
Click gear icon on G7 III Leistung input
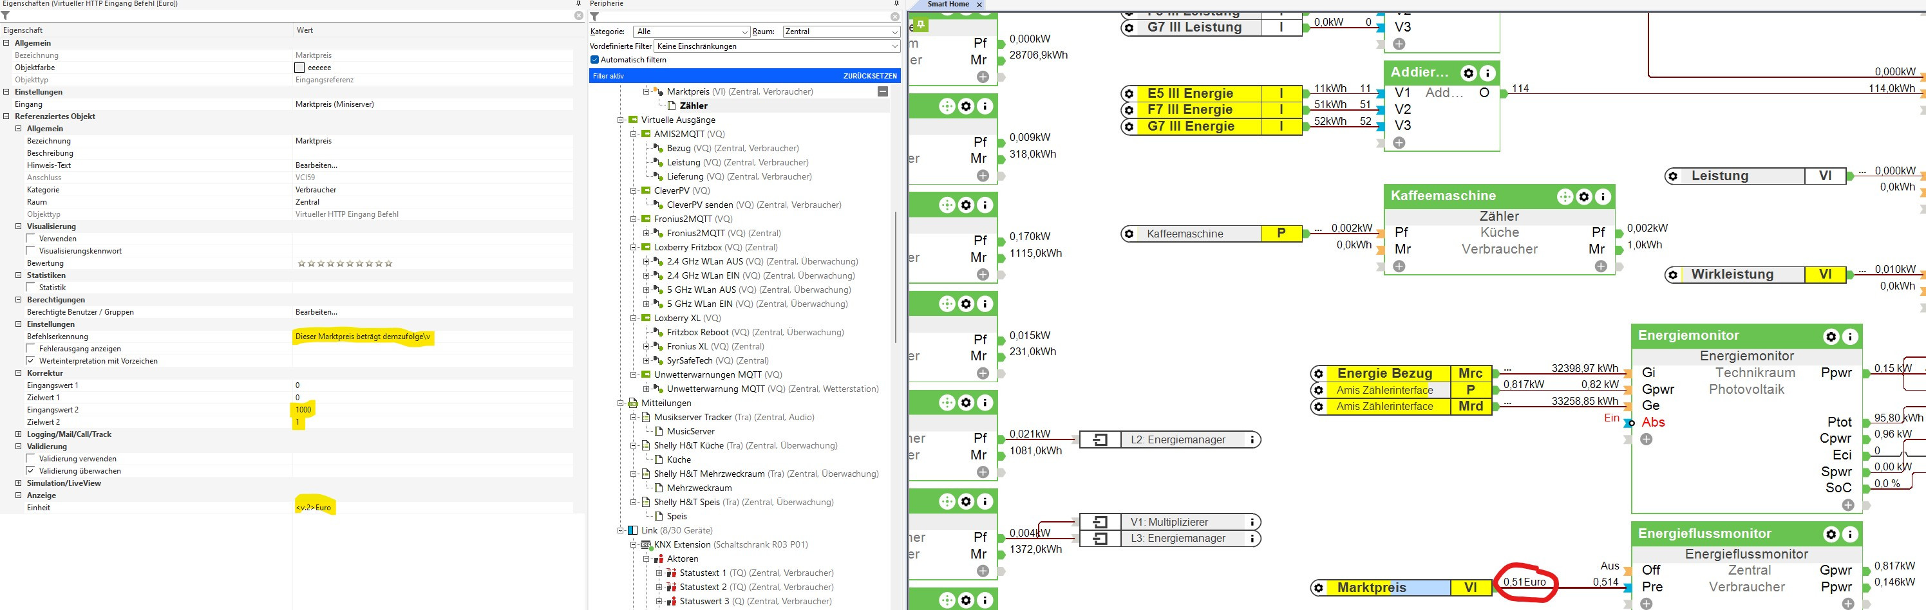1129,28
